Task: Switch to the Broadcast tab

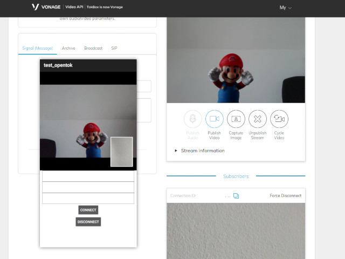Action: 93,48
